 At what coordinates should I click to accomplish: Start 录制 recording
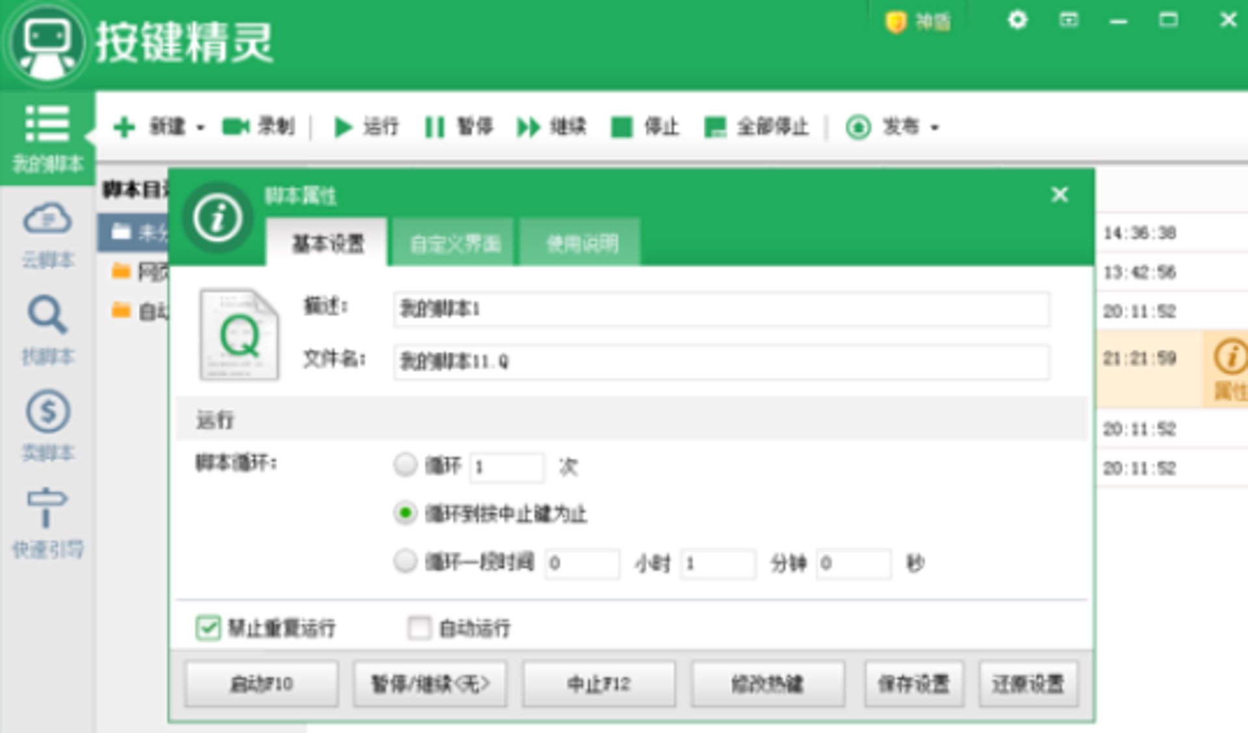[x=258, y=126]
